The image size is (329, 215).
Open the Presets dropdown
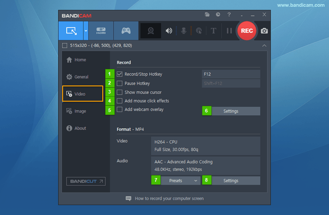point(180,180)
